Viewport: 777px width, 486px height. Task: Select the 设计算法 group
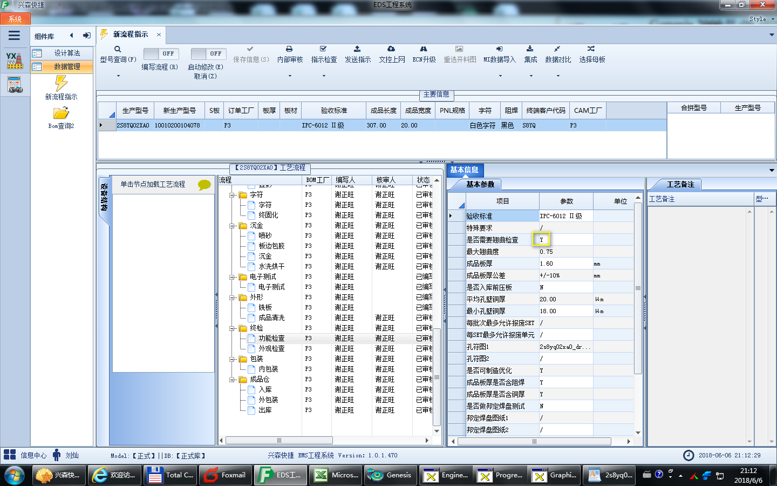click(62, 53)
